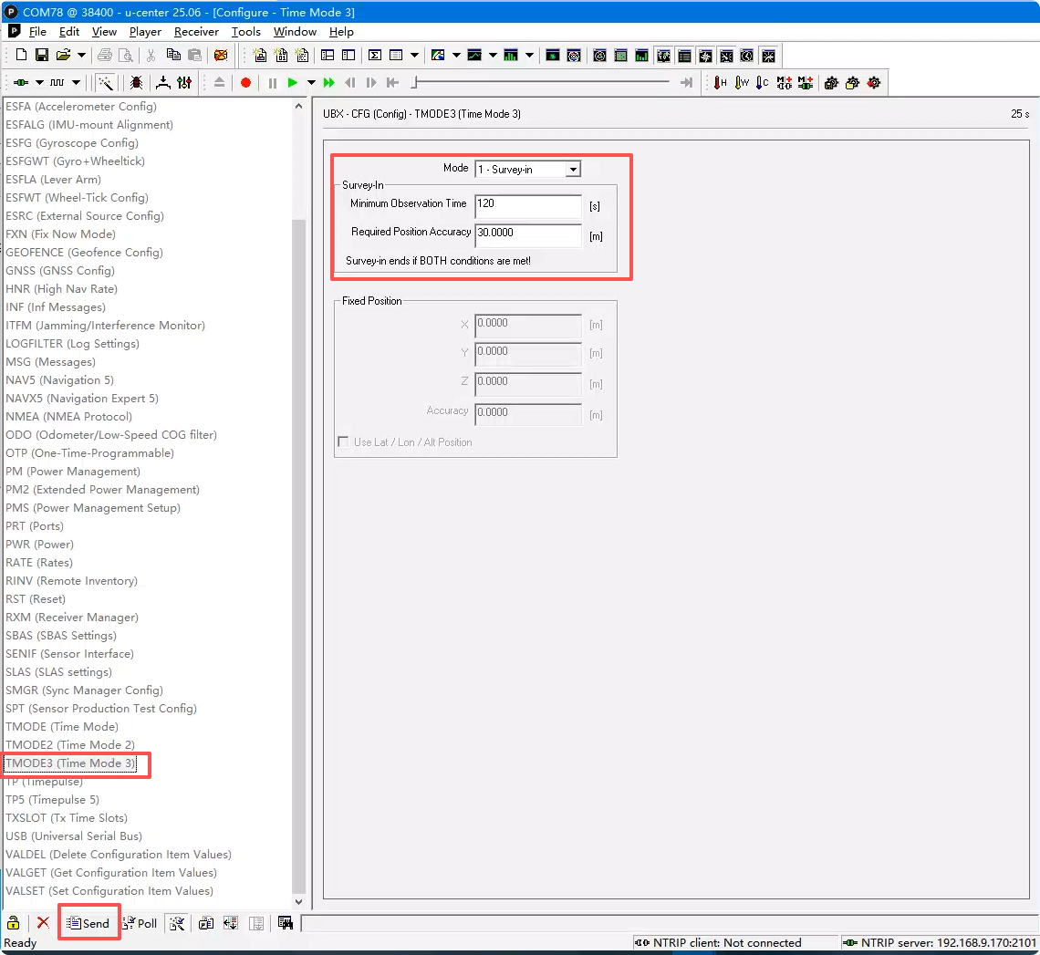Click the clock view window icon
The image size is (1040, 955).
pos(747,56)
